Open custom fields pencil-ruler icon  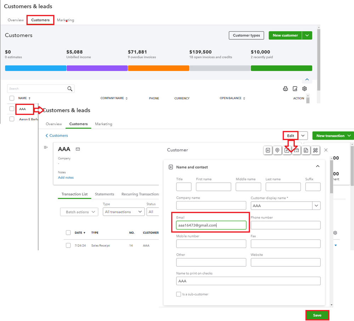coord(315,150)
